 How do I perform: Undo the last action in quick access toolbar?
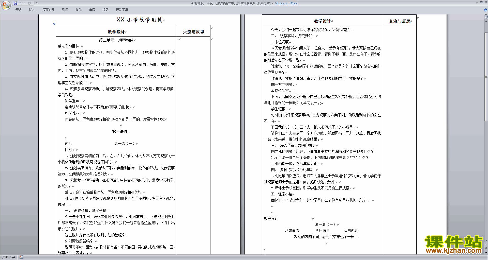(x=21, y=3)
